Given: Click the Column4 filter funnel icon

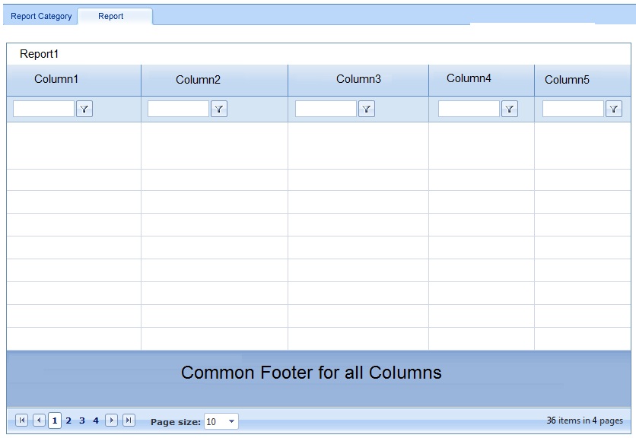Looking at the screenshot, I should 510,109.
